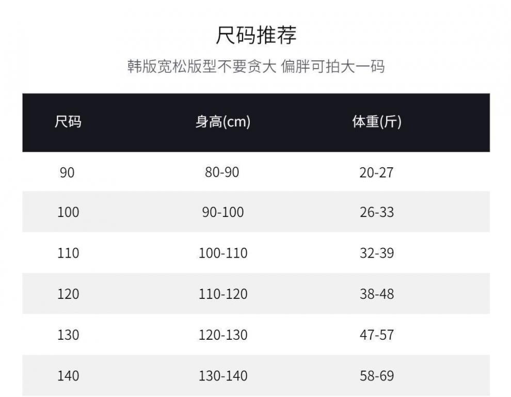Select the 体重(斤) column header
This screenshot has width=511, height=397.
(x=376, y=122)
